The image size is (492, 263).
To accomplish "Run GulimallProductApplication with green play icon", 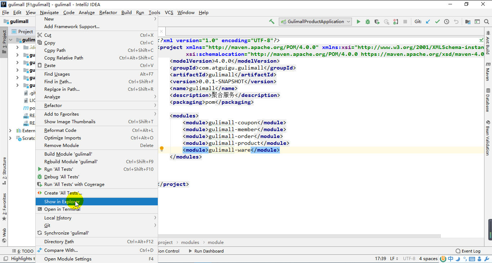I will click(358, 22).
